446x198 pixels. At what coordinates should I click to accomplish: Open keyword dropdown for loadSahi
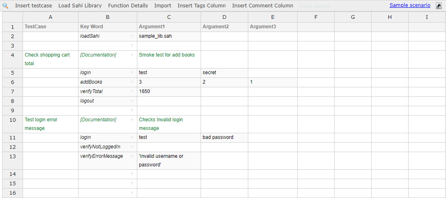132,36
